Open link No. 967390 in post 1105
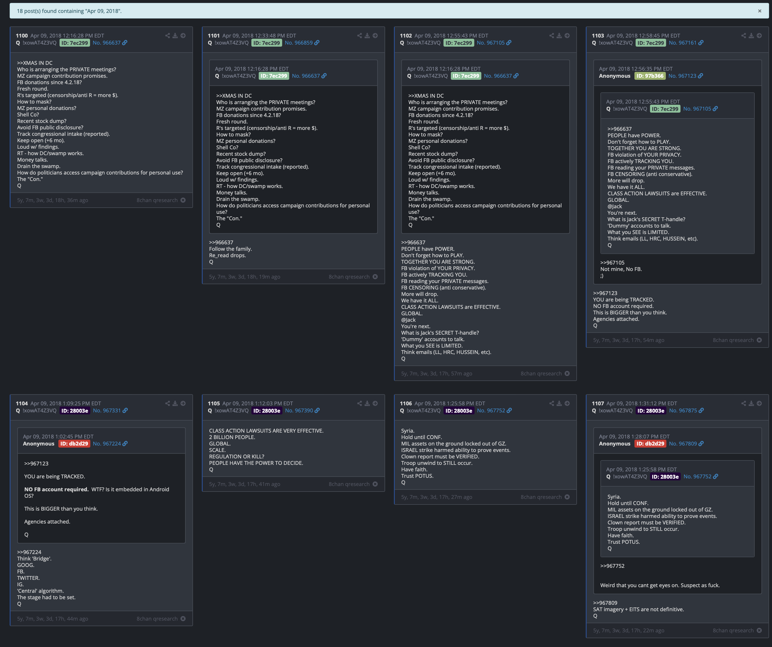This screenshot has width=772, height=647. [x=302, y=410]
